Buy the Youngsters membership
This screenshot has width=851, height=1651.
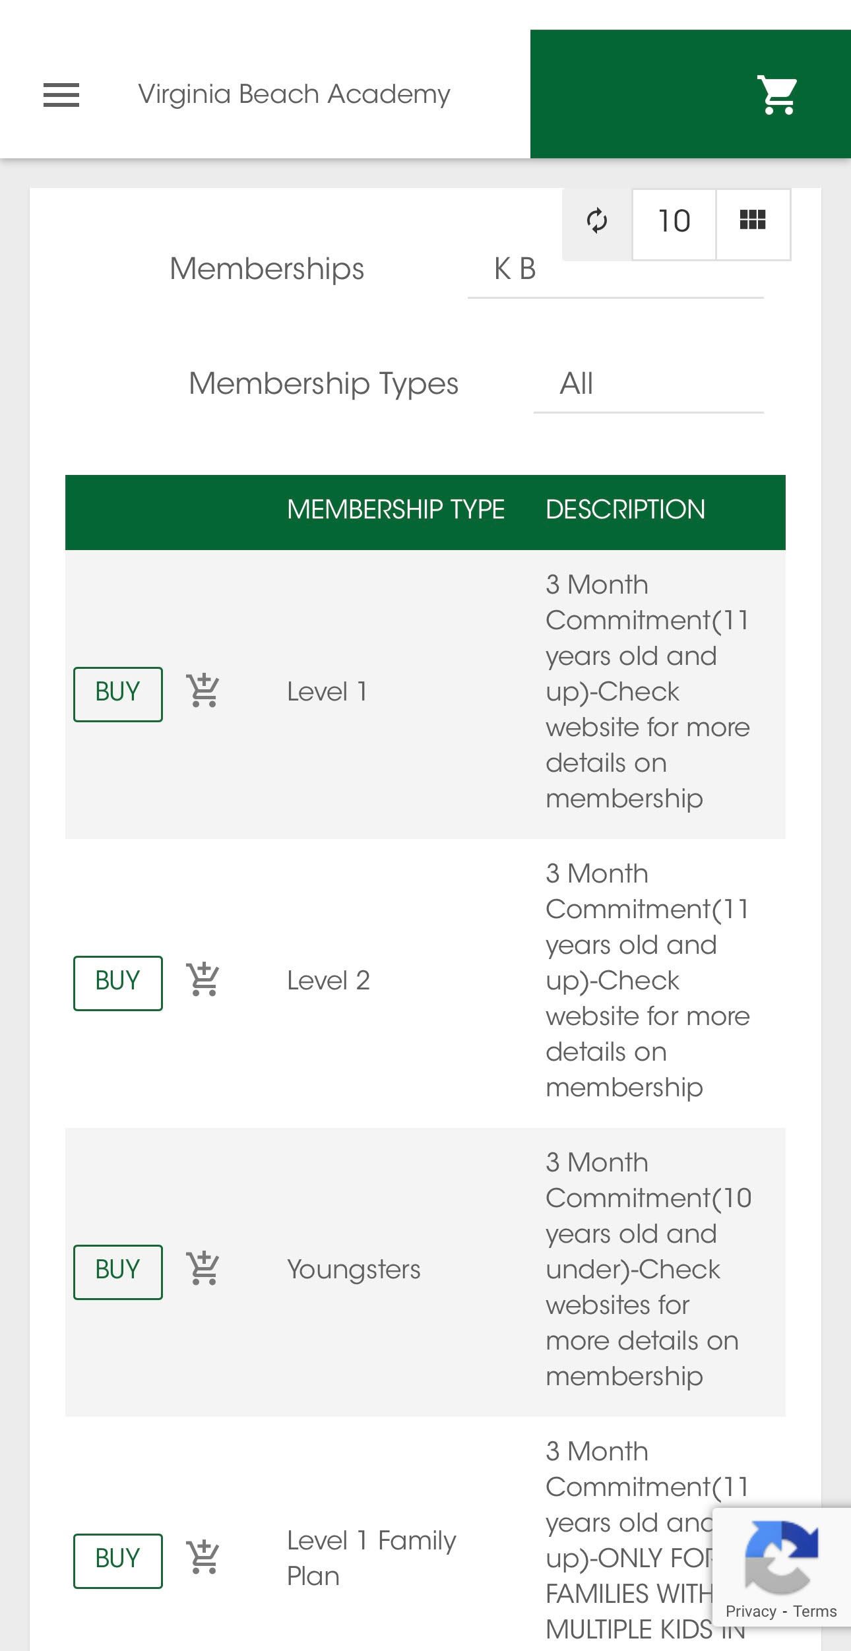117,1271
